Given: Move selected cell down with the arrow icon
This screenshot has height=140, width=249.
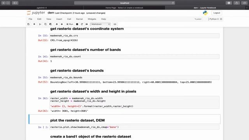Looking at the screenshot, I should point(62,24).
